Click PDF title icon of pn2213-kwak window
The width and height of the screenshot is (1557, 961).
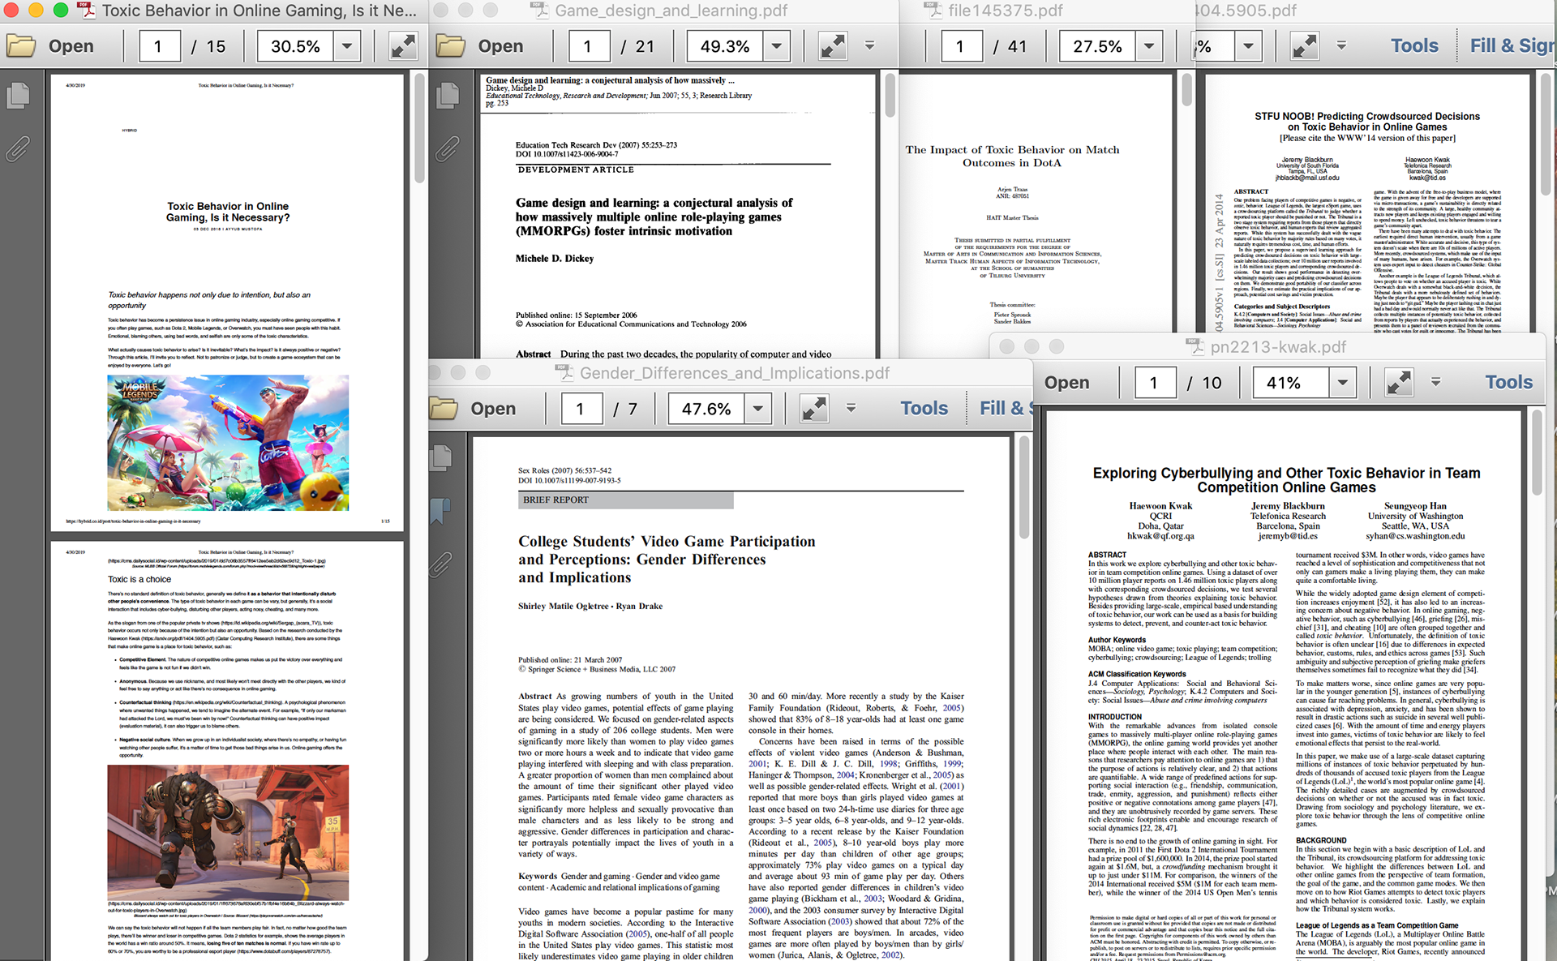1195,346
